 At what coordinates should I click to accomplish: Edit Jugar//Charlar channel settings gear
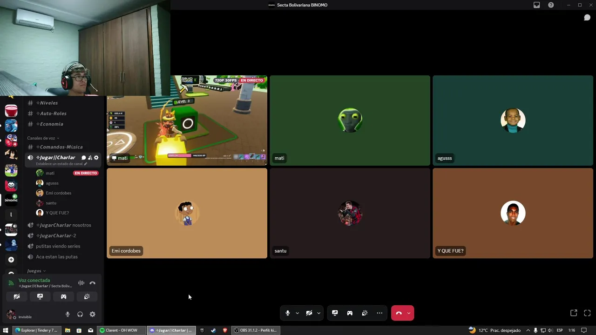96,158
